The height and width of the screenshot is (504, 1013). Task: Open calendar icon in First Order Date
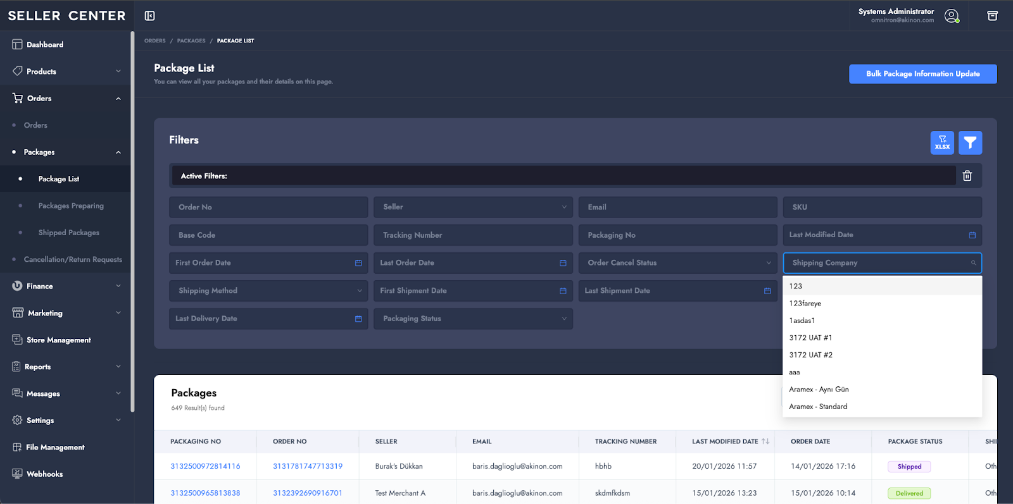point(358,263)
